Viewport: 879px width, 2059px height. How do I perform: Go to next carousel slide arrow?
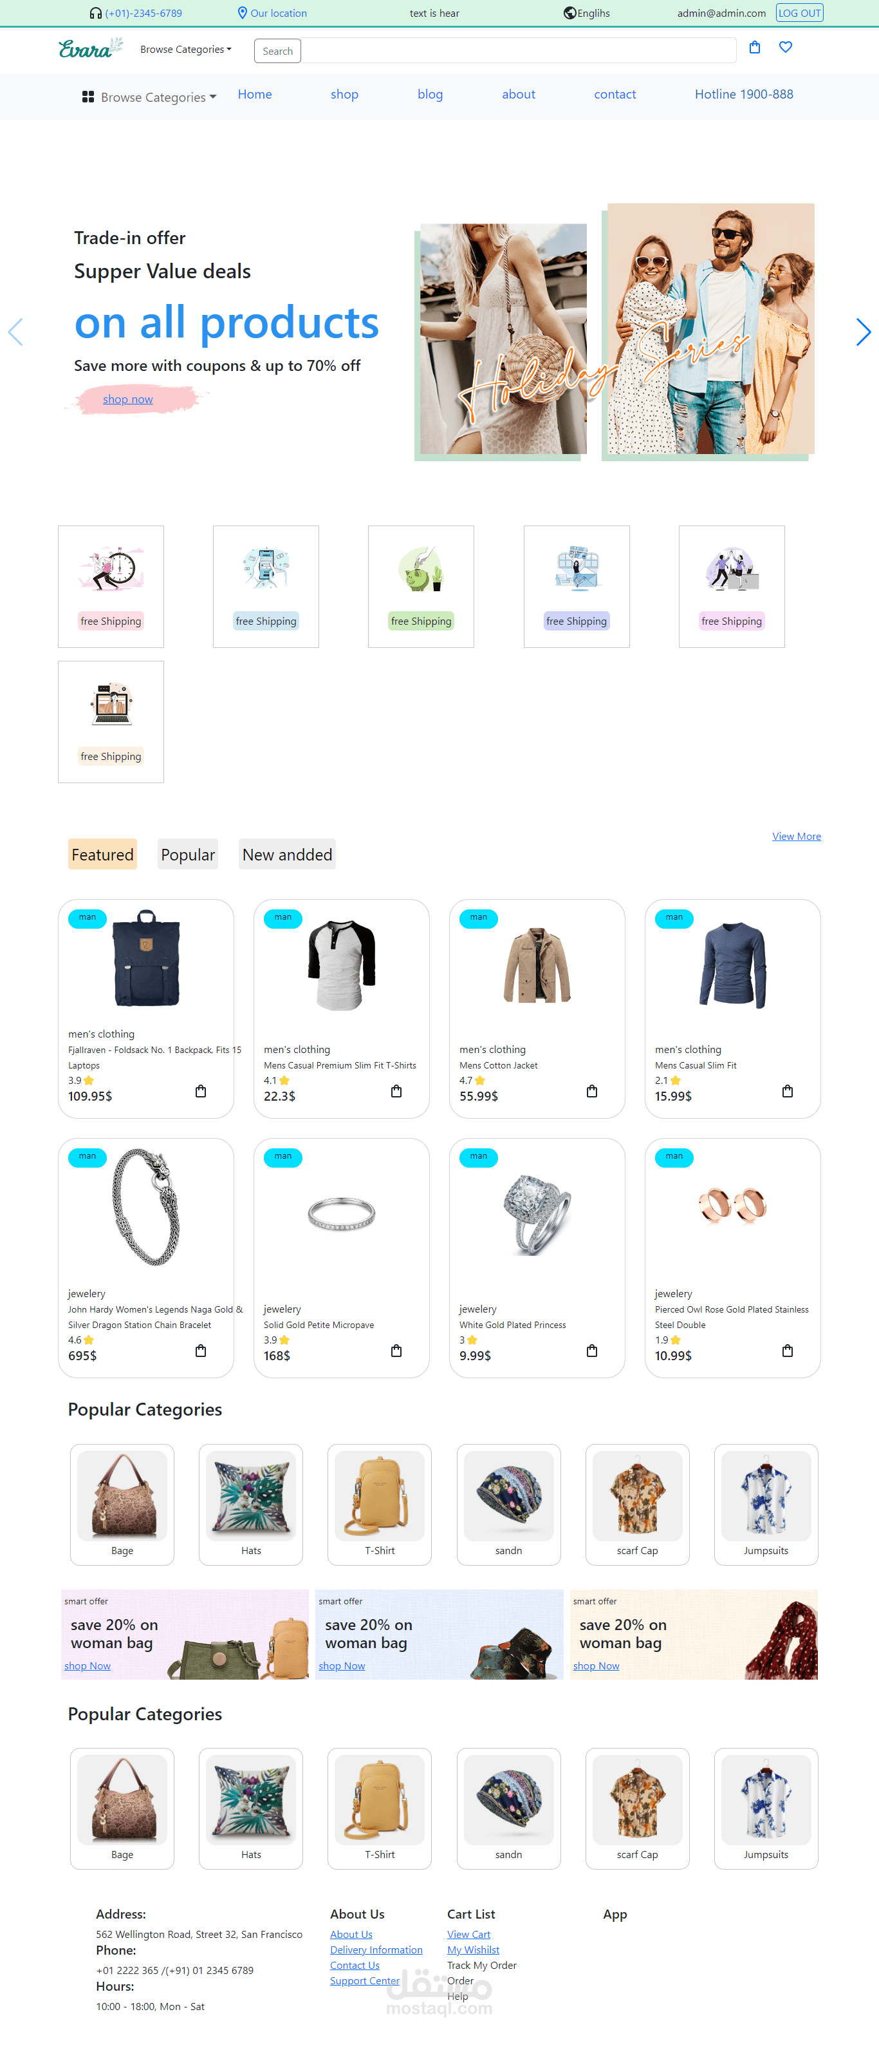click(862, 332)
